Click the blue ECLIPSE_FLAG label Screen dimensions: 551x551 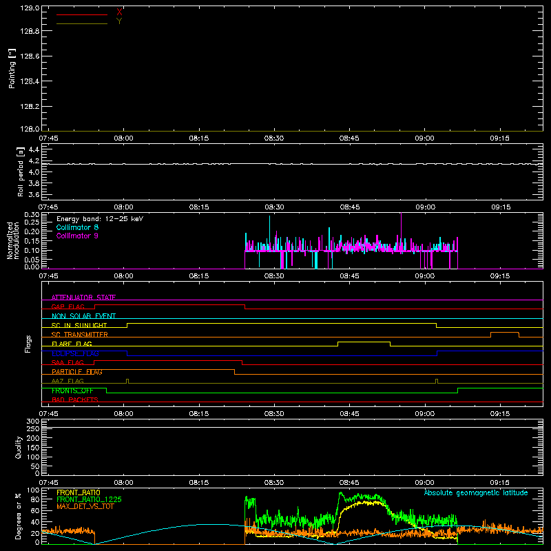point(75,353)
